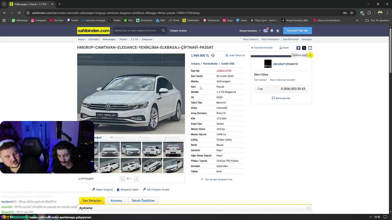
Task: Open Chrome menu three dots
Action: (x=387, y=13)
